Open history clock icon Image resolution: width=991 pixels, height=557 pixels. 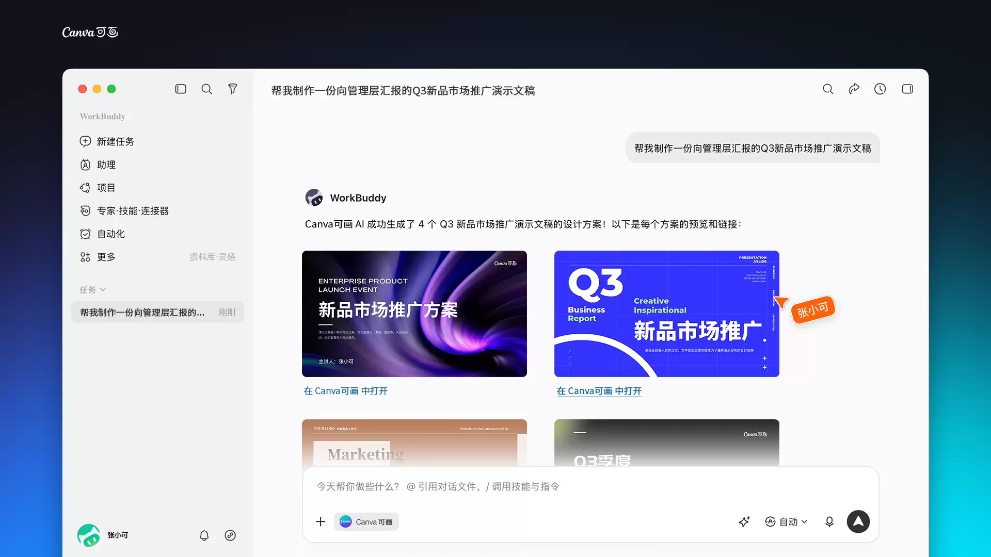(880, 89)
